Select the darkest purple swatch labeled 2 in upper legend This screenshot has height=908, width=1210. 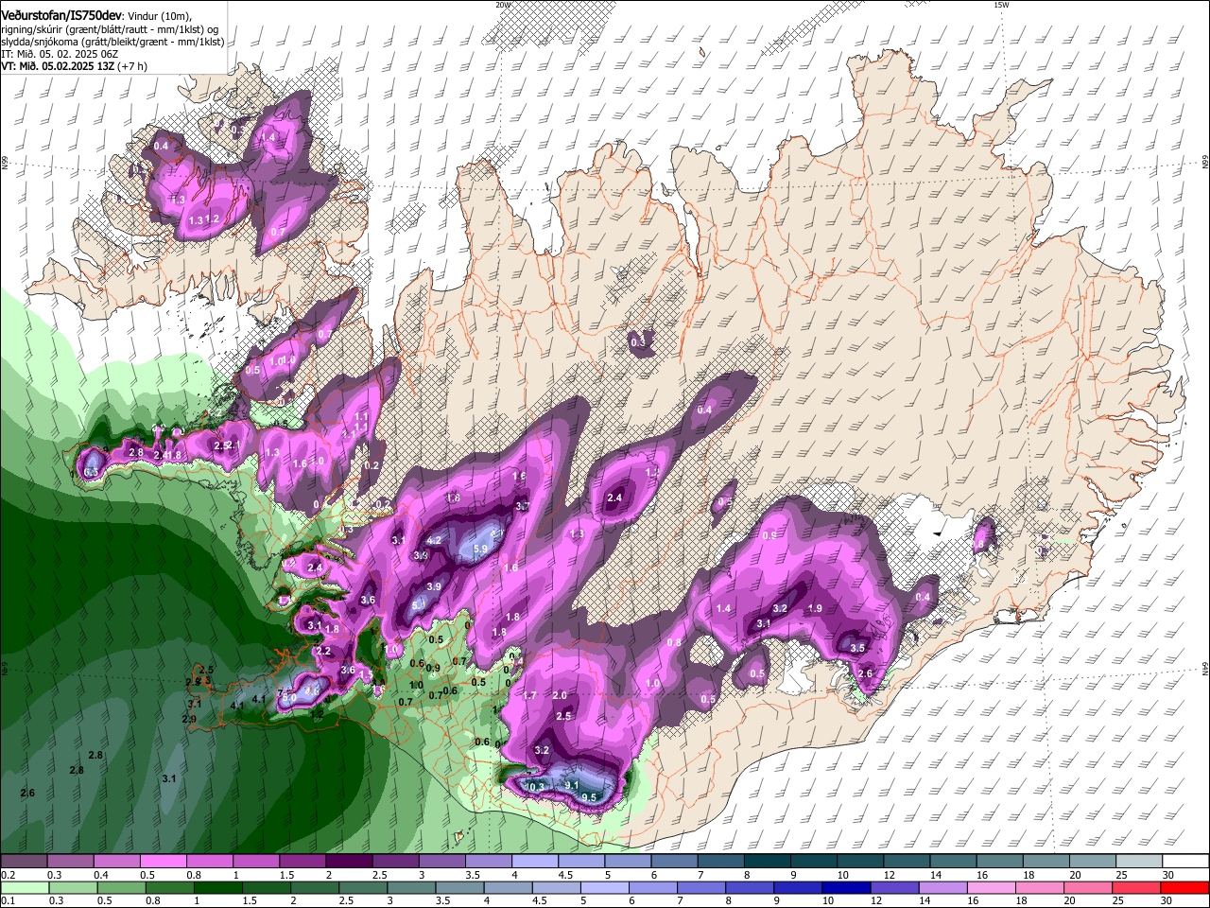pos(349,862)
